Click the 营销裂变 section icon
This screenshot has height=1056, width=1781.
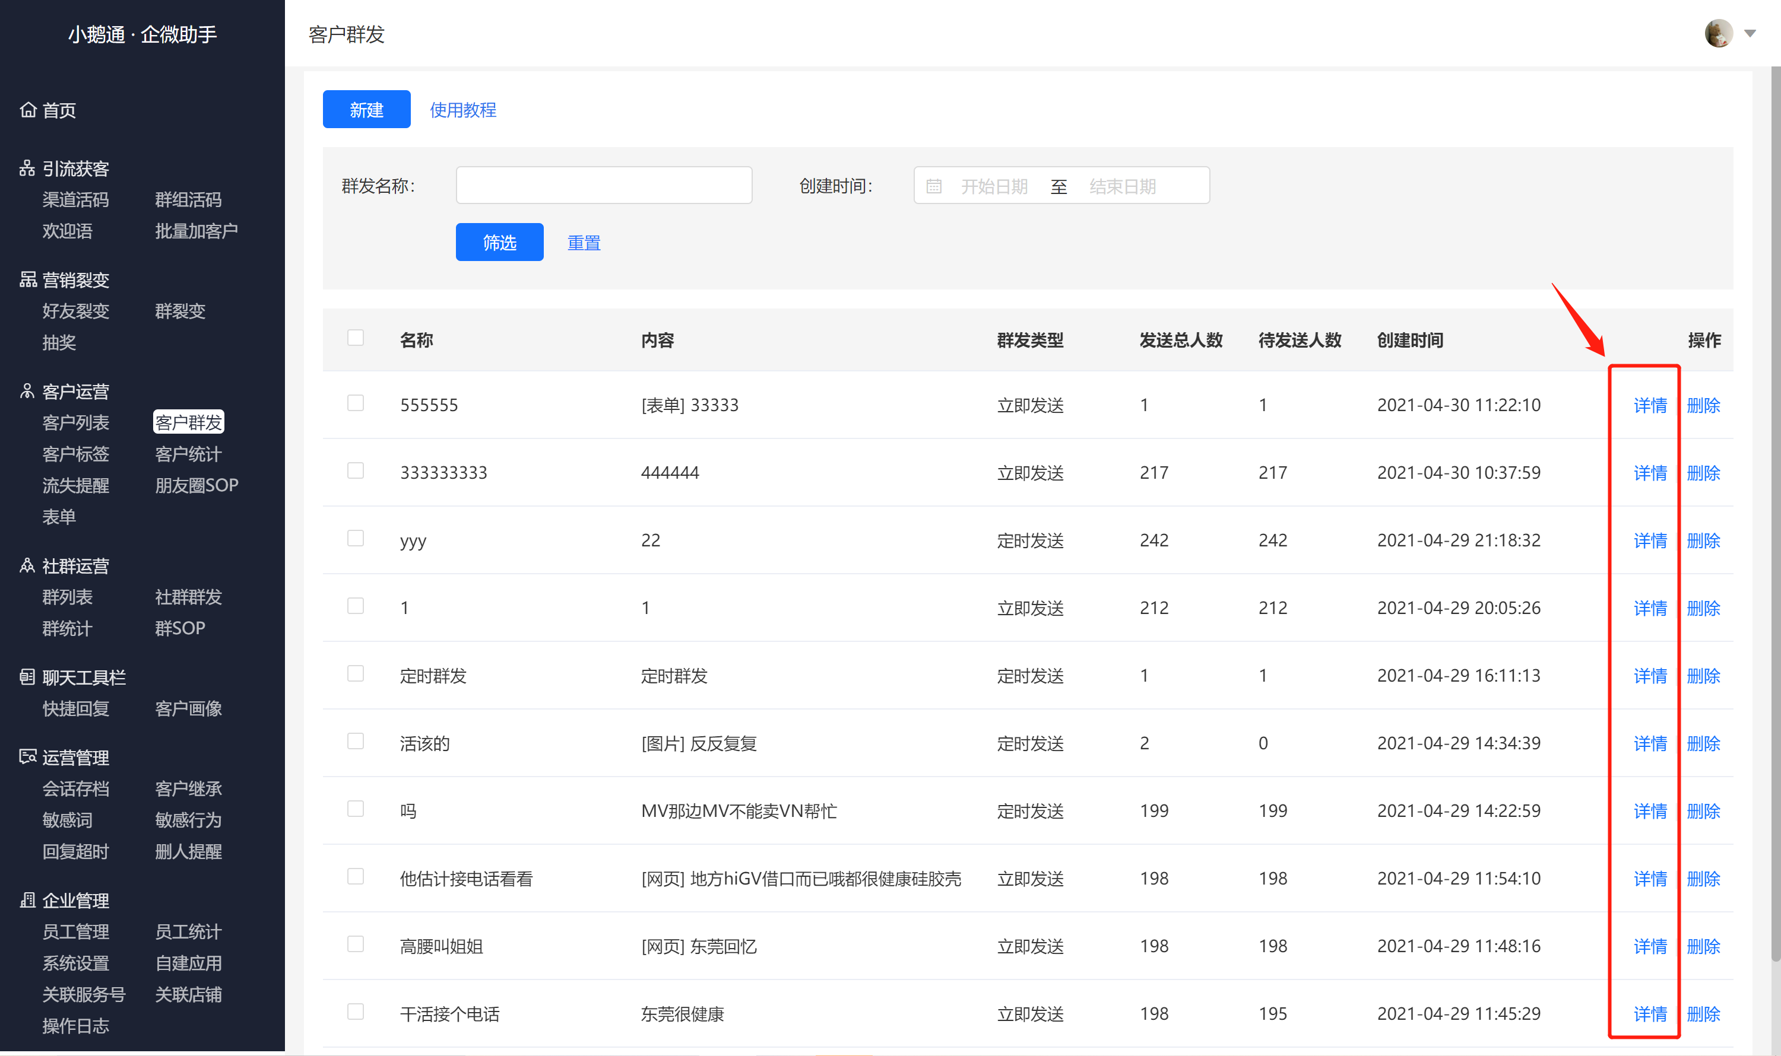28,279
